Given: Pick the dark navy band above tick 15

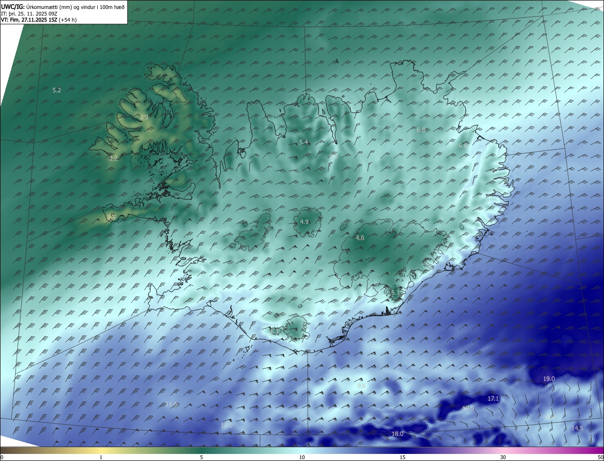Looking at the screenshot, I should click(x=403, y=450).
